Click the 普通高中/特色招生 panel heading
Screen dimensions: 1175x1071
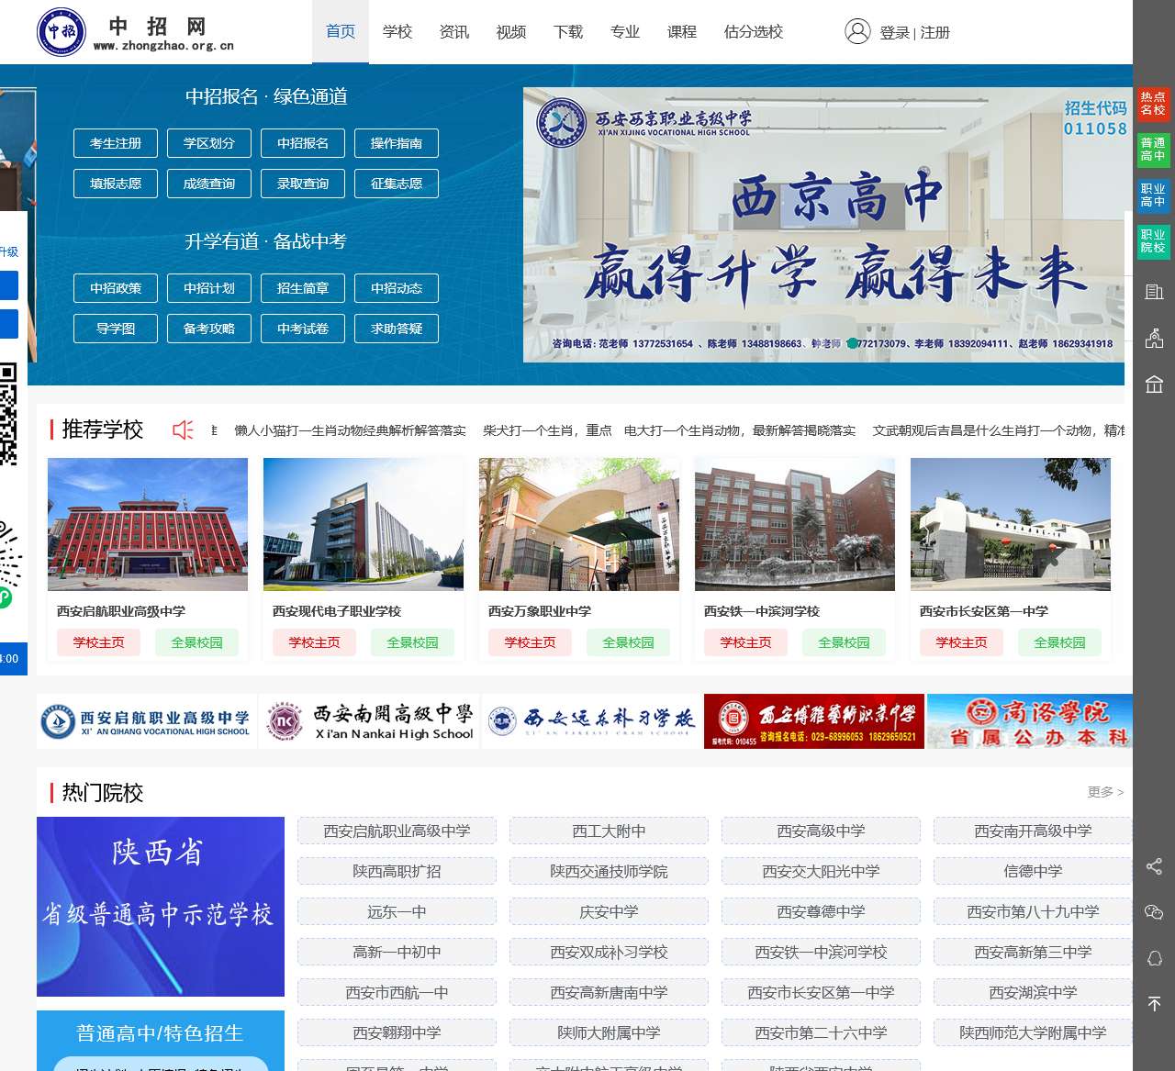click(x=160, y=1033)
